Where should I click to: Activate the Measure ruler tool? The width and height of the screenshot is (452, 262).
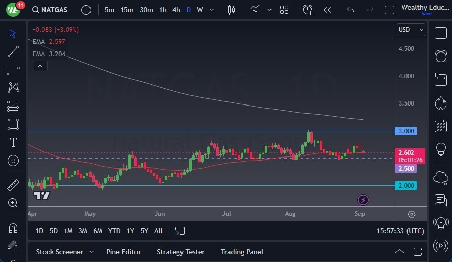(13, 185)
